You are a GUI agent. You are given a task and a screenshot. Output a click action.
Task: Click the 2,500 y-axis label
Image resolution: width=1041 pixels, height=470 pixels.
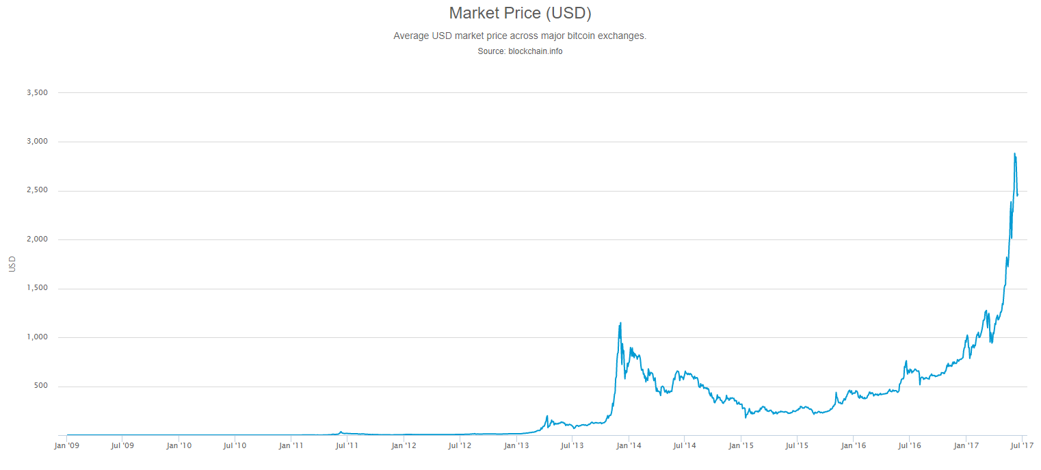click(x=36, y=190)
